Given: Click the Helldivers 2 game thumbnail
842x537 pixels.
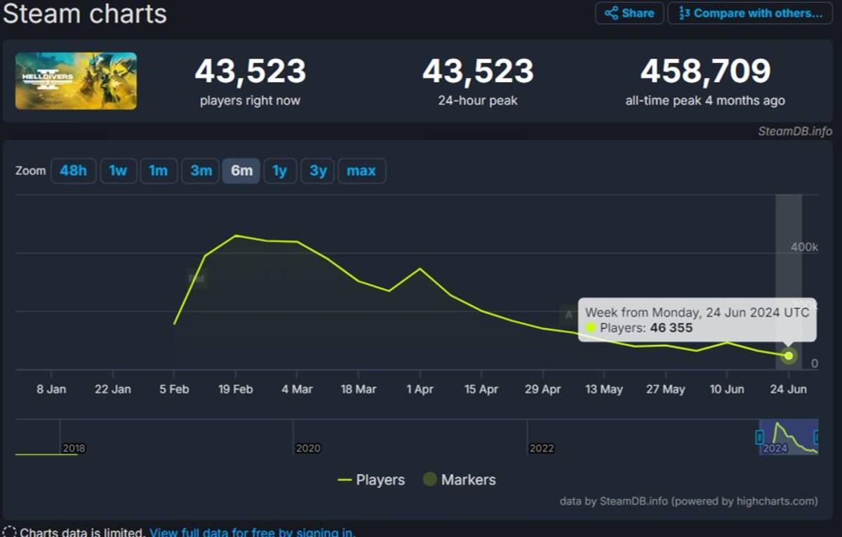Looking at the screenshot, I should coord(76,81).
